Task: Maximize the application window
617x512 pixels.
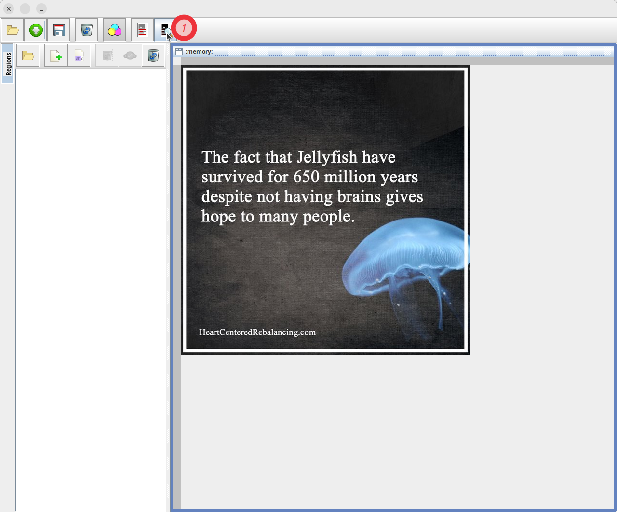Action: (x=41, y=9)
